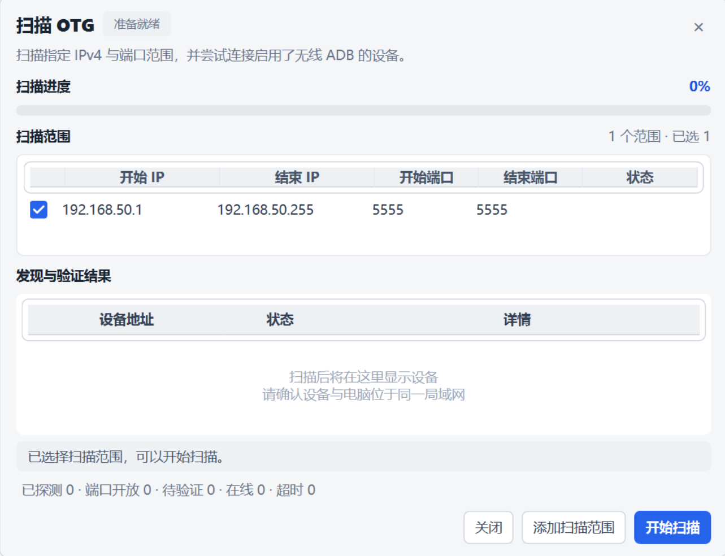Click the 开始扫描 button

click(x=672, y=527)
